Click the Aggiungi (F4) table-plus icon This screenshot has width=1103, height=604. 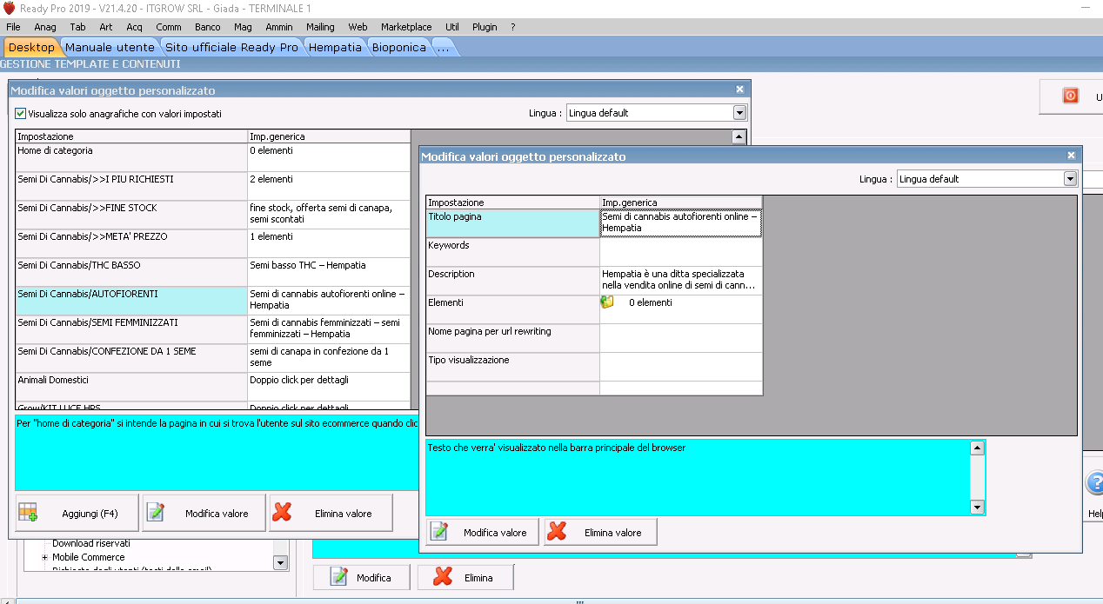27,514
